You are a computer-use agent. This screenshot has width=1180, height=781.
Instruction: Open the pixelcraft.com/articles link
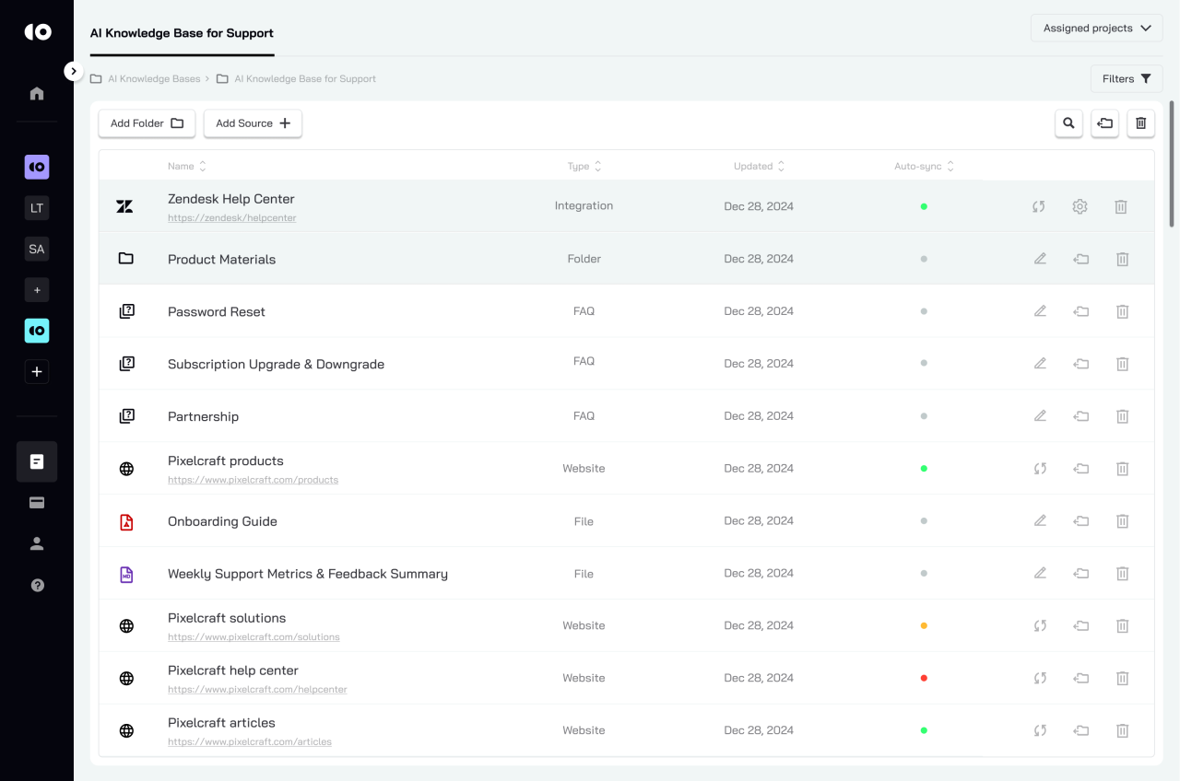tap(250, 742)
